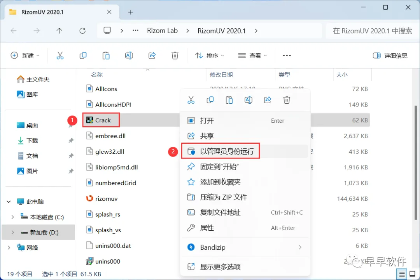Screen dimensions: 420x280
Task: Click the Copy icon in the Explorer toolbar
Action: [83, 56]
